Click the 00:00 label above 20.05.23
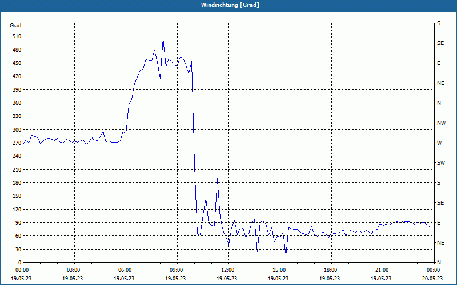The height and width of the screenshot is (285, 457). click(434, 270)
